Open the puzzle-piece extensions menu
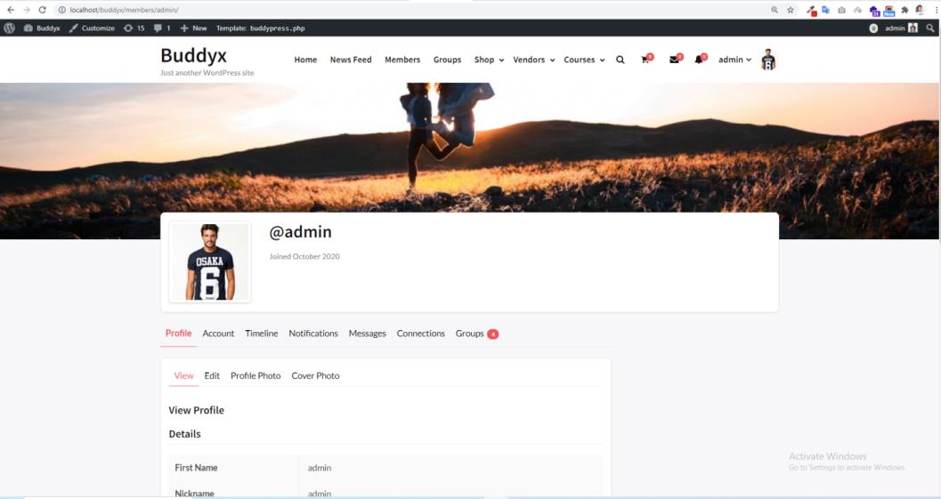 point(904,10)
